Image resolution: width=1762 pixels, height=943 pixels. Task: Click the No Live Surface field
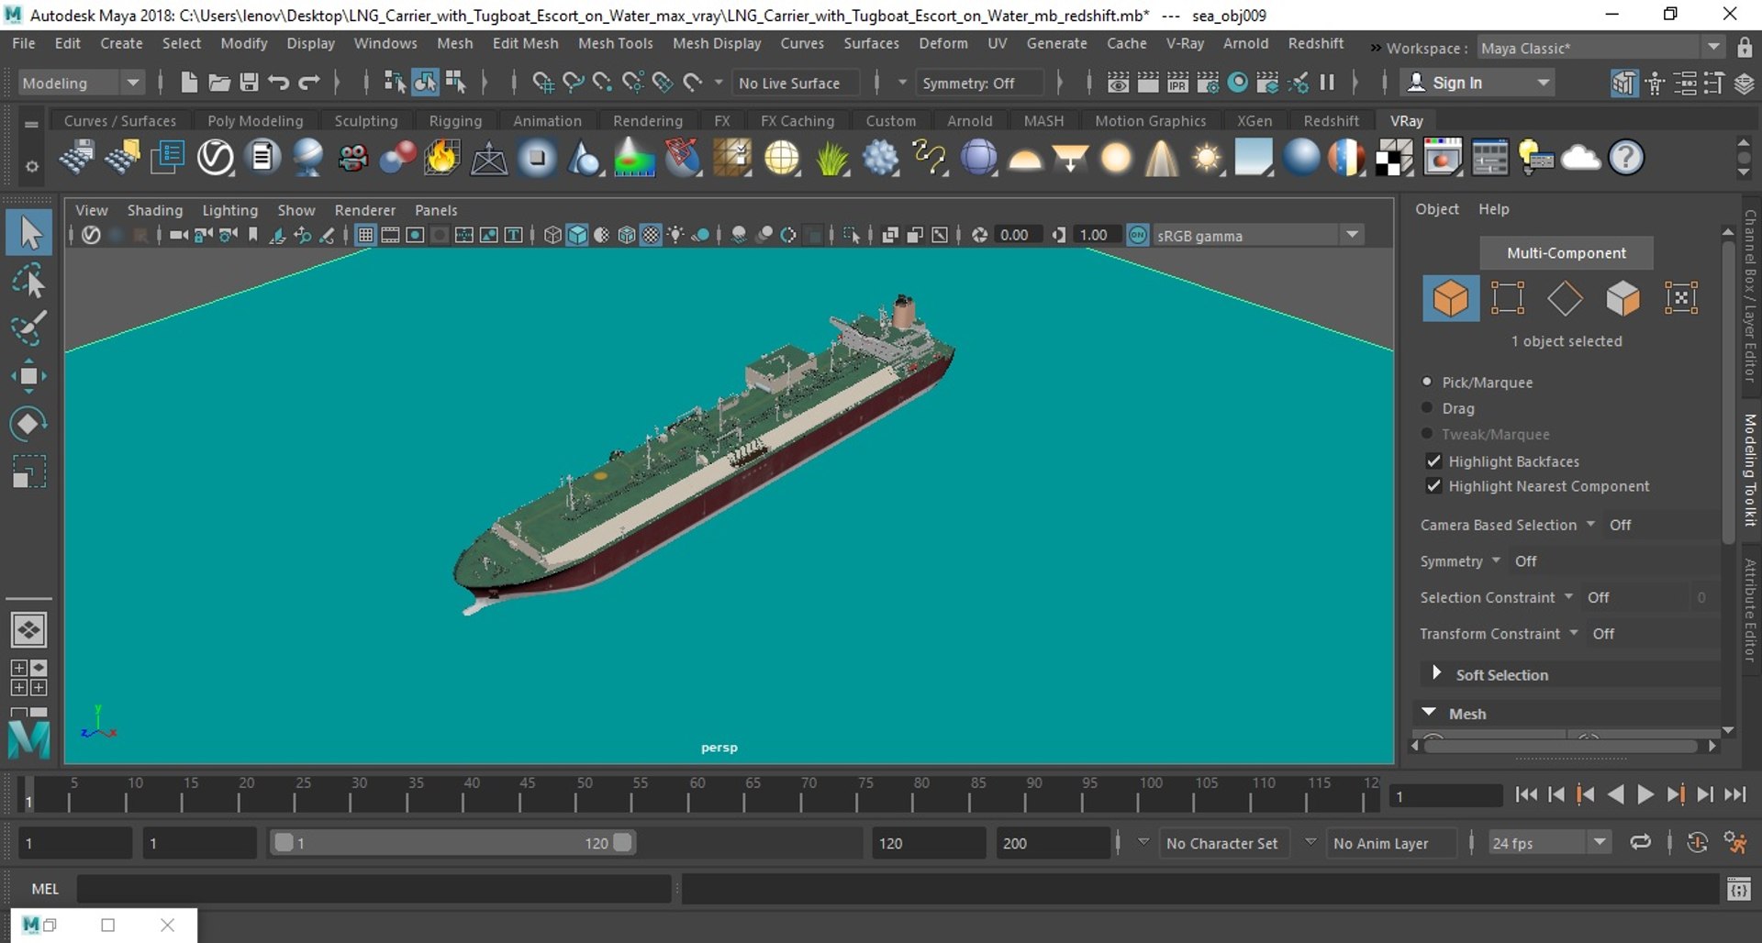point(797,83)
